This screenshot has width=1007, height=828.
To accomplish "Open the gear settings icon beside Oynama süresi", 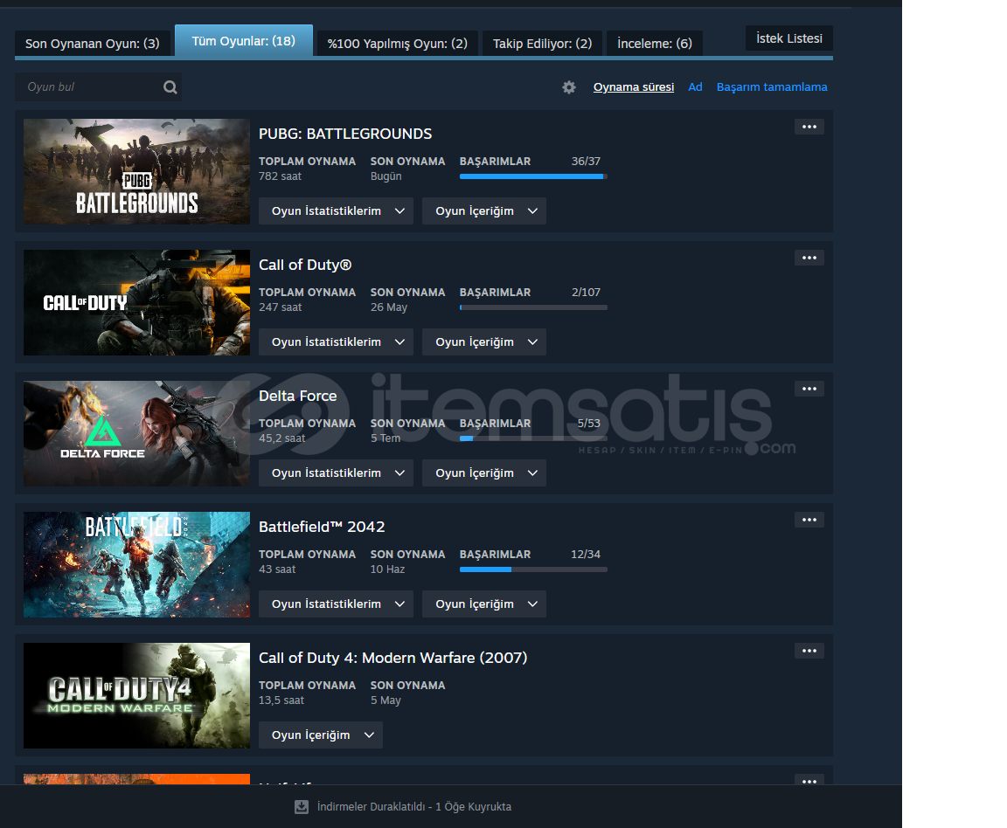I will tap(569, 87).
